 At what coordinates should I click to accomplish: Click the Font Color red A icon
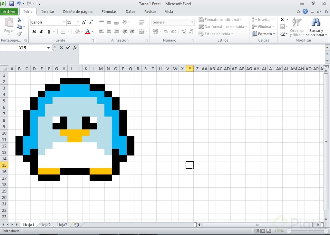tap(88, 32)
